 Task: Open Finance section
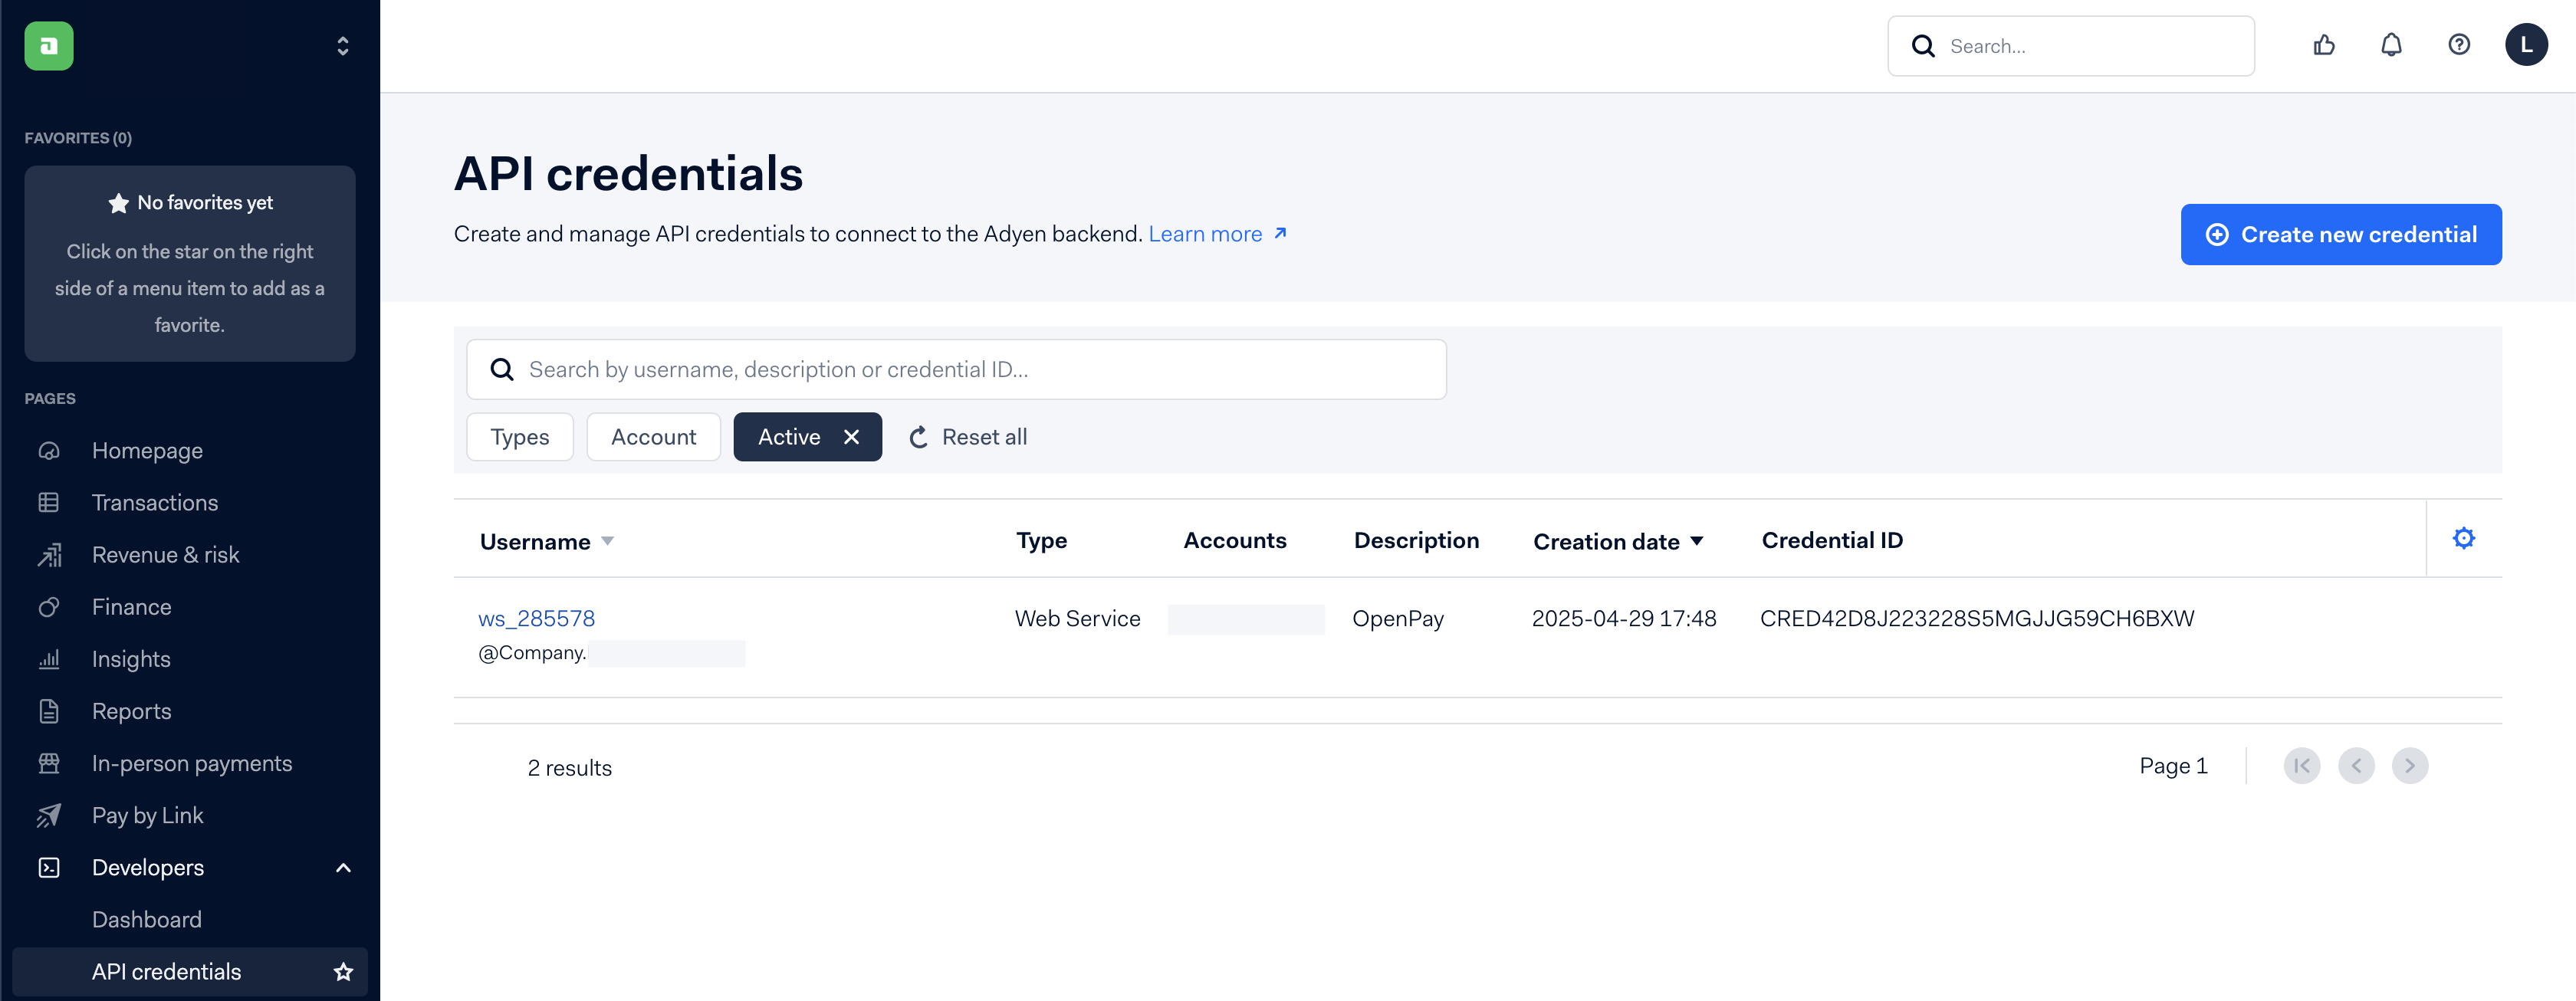coord(131,607)
